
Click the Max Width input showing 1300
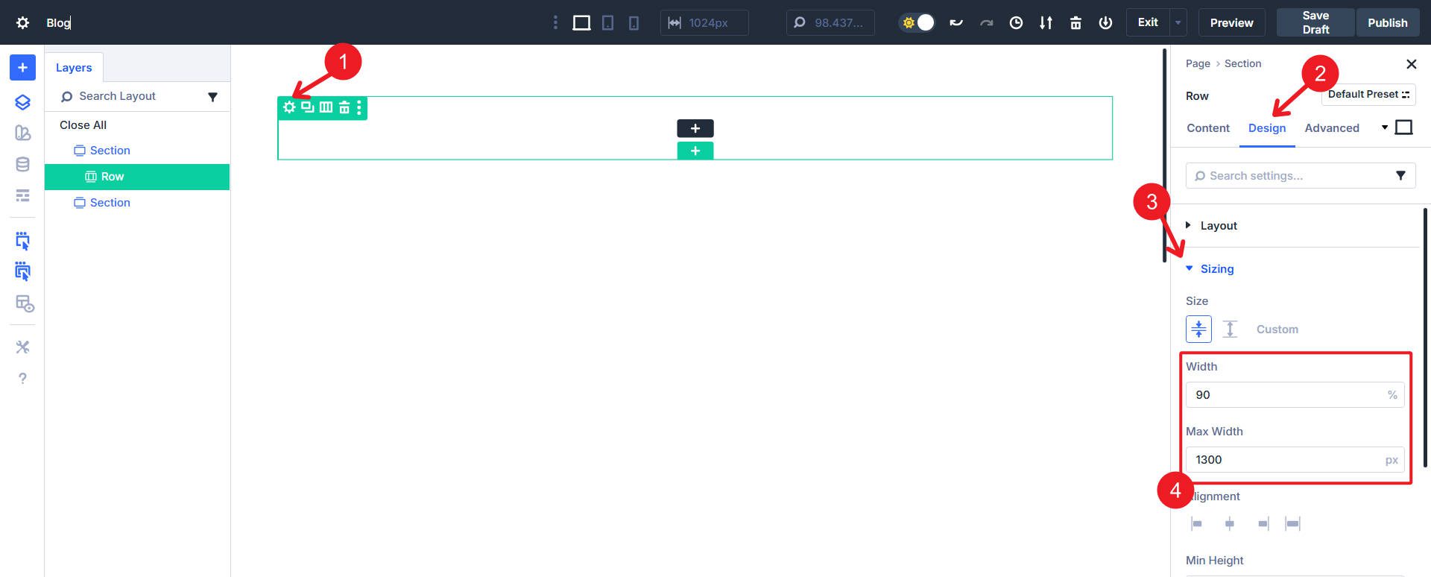coord(1295,460)
